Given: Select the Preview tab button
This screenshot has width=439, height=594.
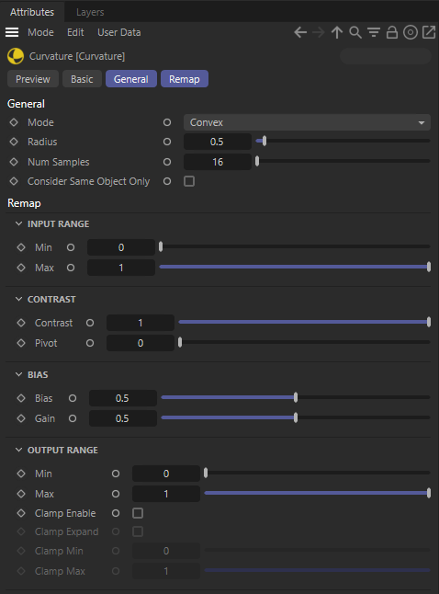Looking at the screenshot, I should (x=33, y=79).
